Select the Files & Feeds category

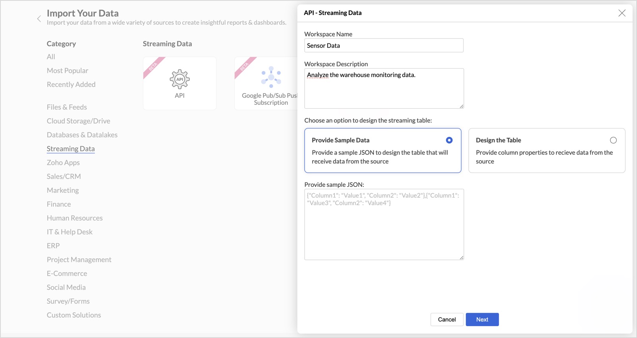coord(67,107)
